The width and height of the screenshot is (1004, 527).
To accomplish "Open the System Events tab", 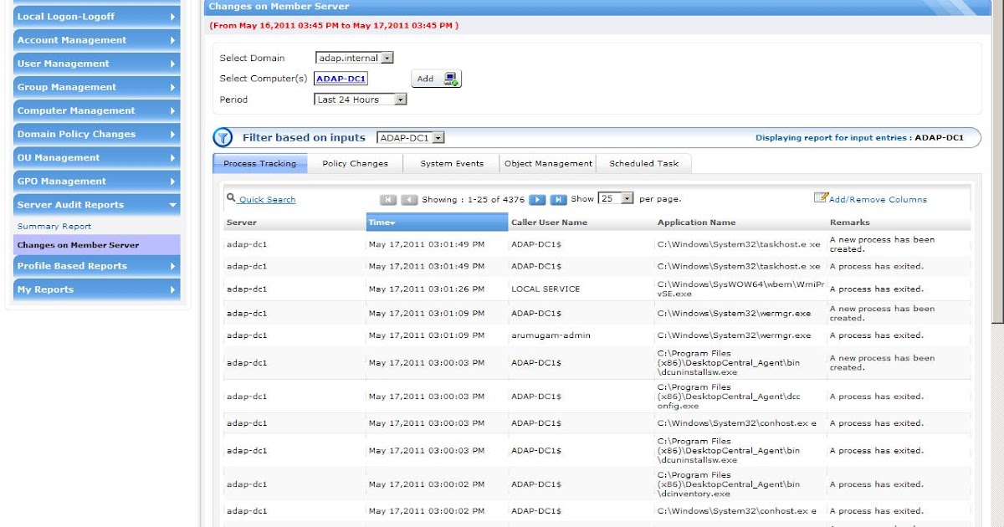I will pyautogui.click(x=450, y=163).
